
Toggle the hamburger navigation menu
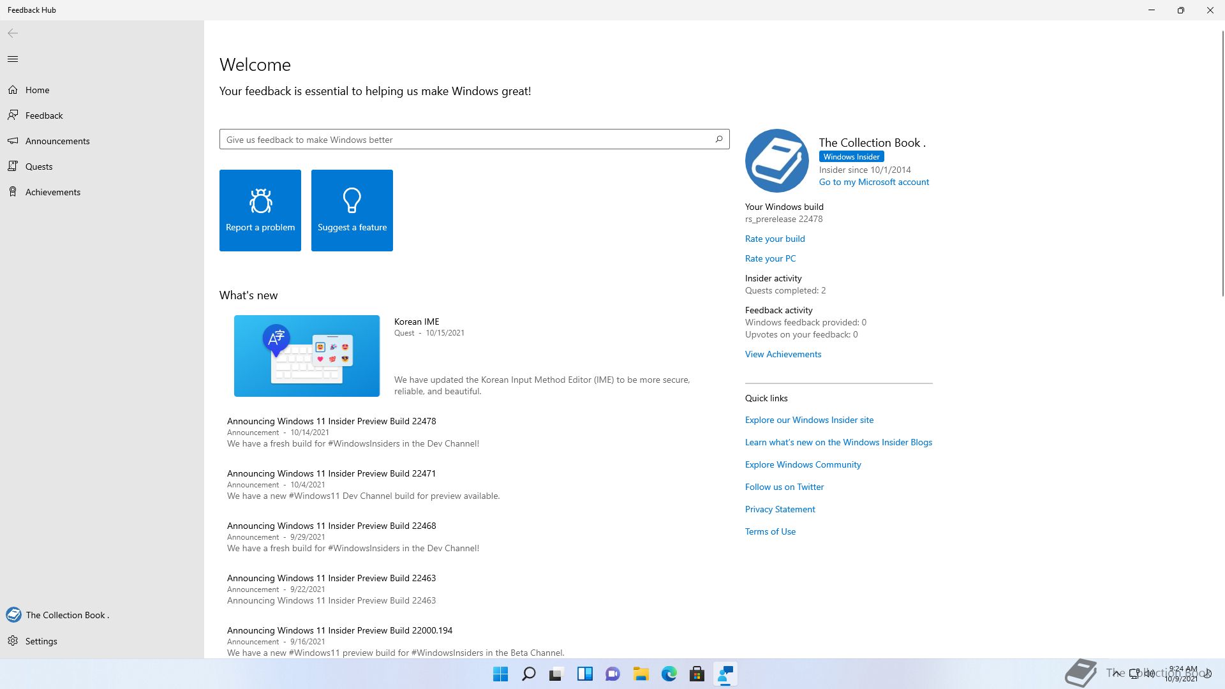pos(13,59)
